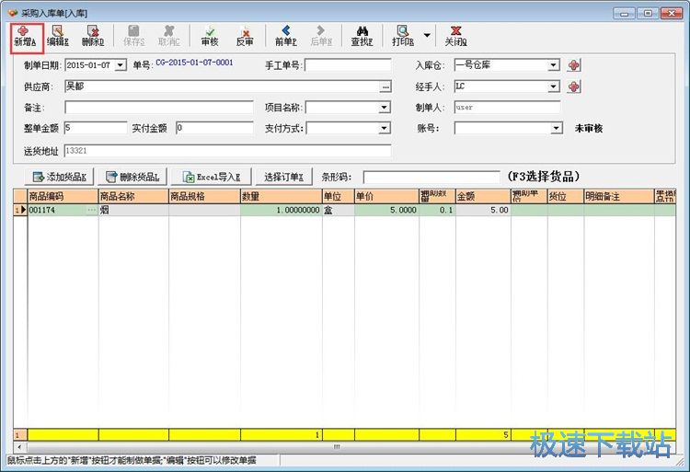Select the product name cell 烟
This screenshot has height=472, width=690.
click(x=133, y=210)
